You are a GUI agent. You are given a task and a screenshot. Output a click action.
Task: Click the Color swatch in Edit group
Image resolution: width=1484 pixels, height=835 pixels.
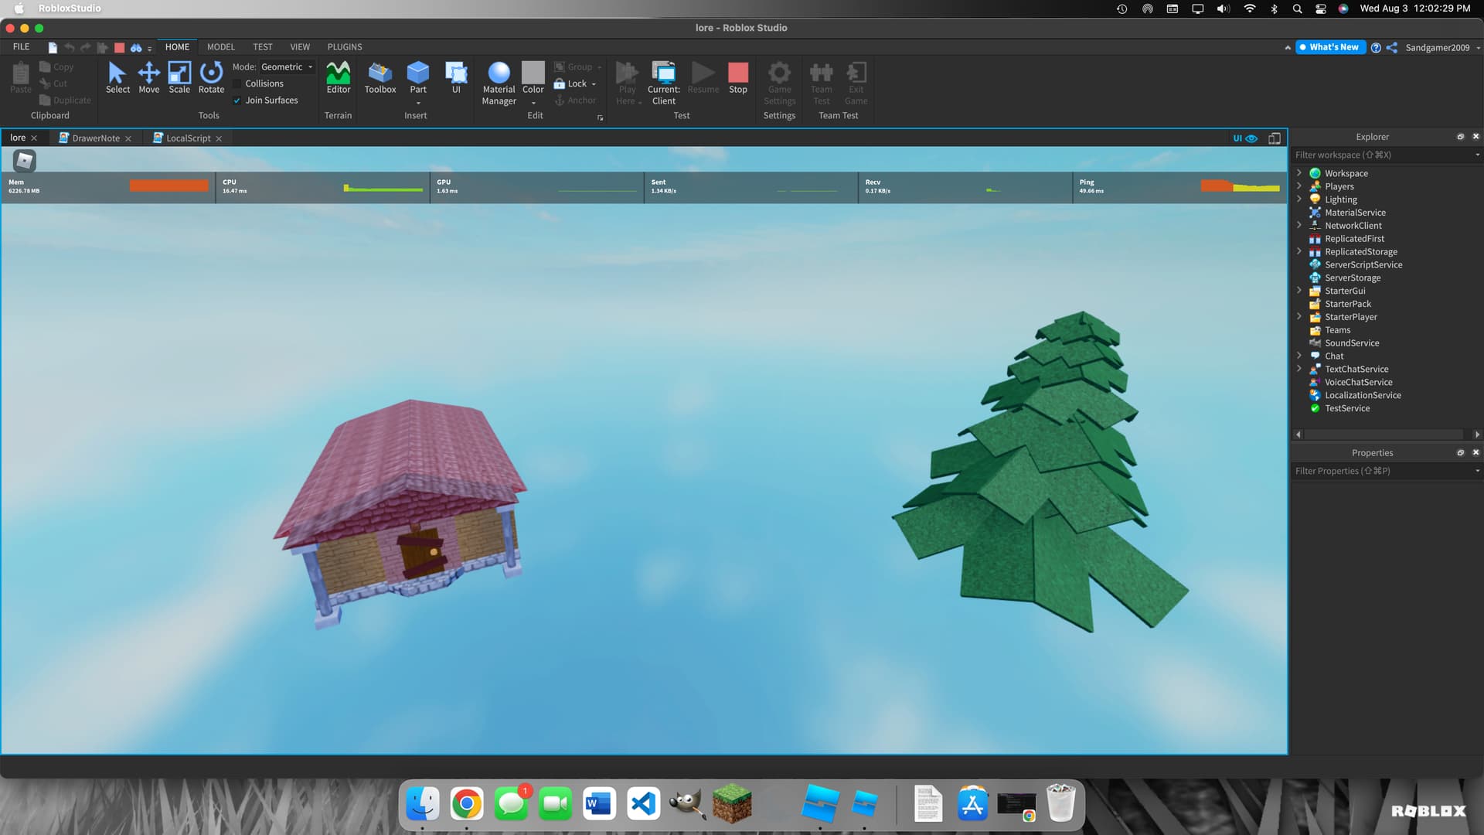[x=533, y=73]
